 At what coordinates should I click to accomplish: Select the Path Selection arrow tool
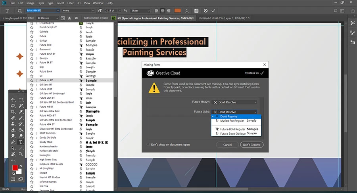[x=13, y=148]
